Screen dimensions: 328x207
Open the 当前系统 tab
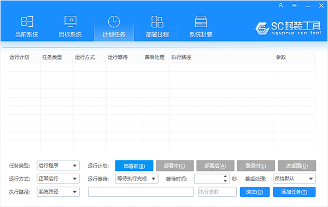point(27,27)
